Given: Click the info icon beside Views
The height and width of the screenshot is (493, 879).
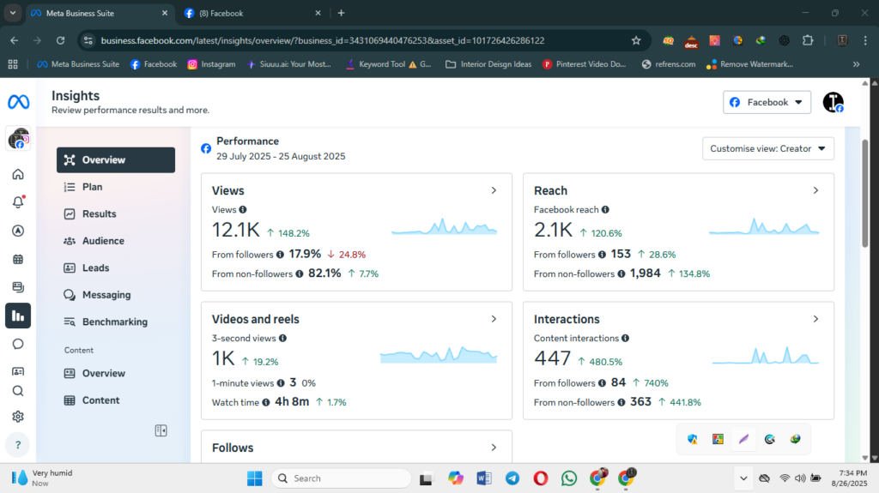Looking at the screenshot, I should (x=243, y=209).
